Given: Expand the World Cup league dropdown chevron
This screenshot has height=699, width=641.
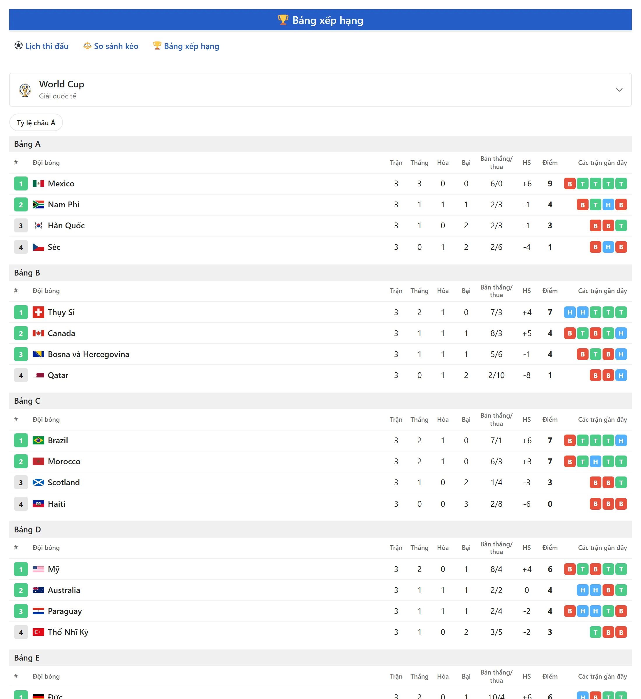Looking at the screenshot, I should [x=619, y=90].
